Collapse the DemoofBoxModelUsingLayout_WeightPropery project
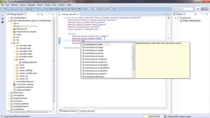 (9, 21)
